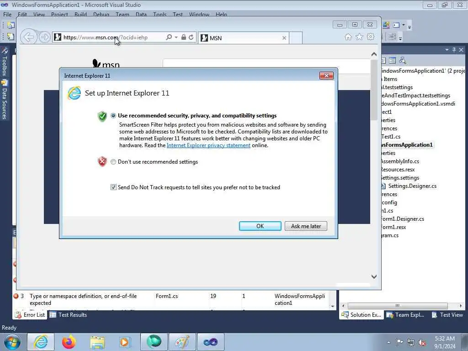Select Settings.Designer.cs in Solution Explorer
468x351 pixels.
(412, 186)
